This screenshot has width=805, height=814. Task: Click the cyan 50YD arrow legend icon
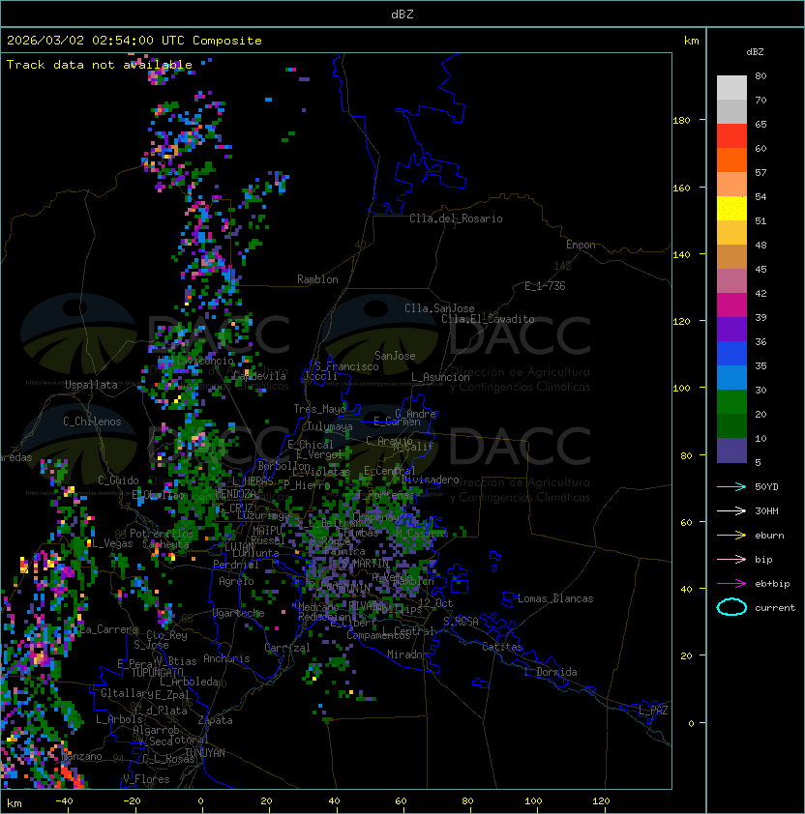(x=731, y=486)
